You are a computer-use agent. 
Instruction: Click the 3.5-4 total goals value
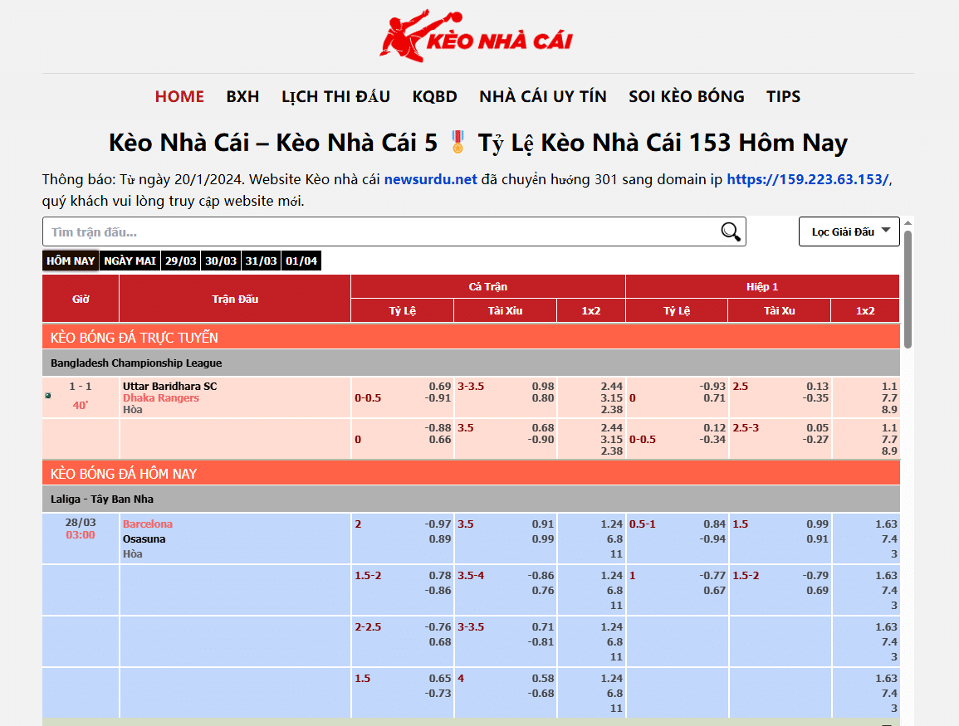click(471, 576)
